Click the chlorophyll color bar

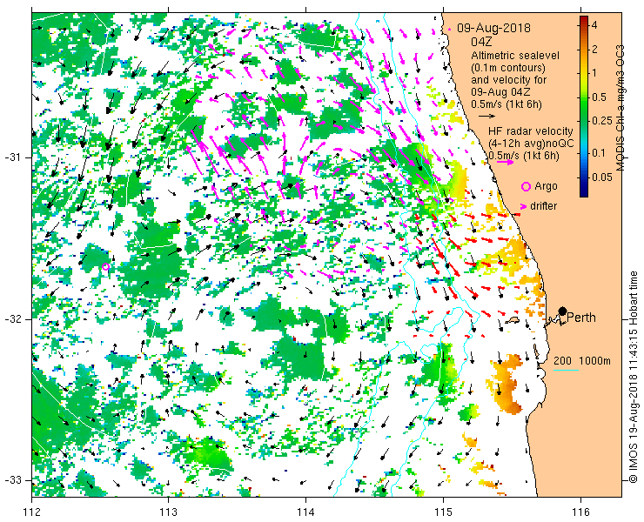click(584, 106)
